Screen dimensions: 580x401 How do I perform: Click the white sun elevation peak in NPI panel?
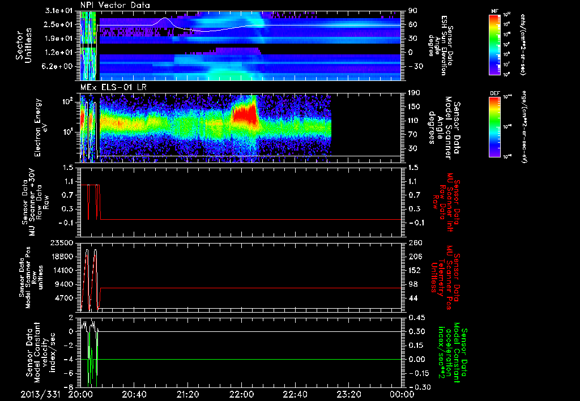click(165, 20)
